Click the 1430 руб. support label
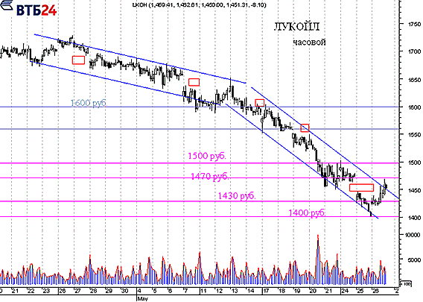 tap(237, 195)
